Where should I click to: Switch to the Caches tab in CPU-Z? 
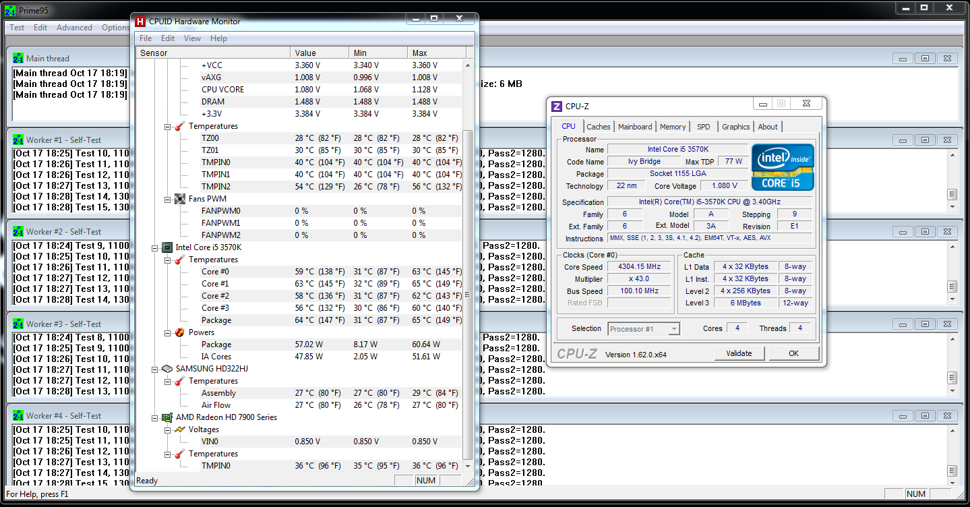click(x=598, y=127)
